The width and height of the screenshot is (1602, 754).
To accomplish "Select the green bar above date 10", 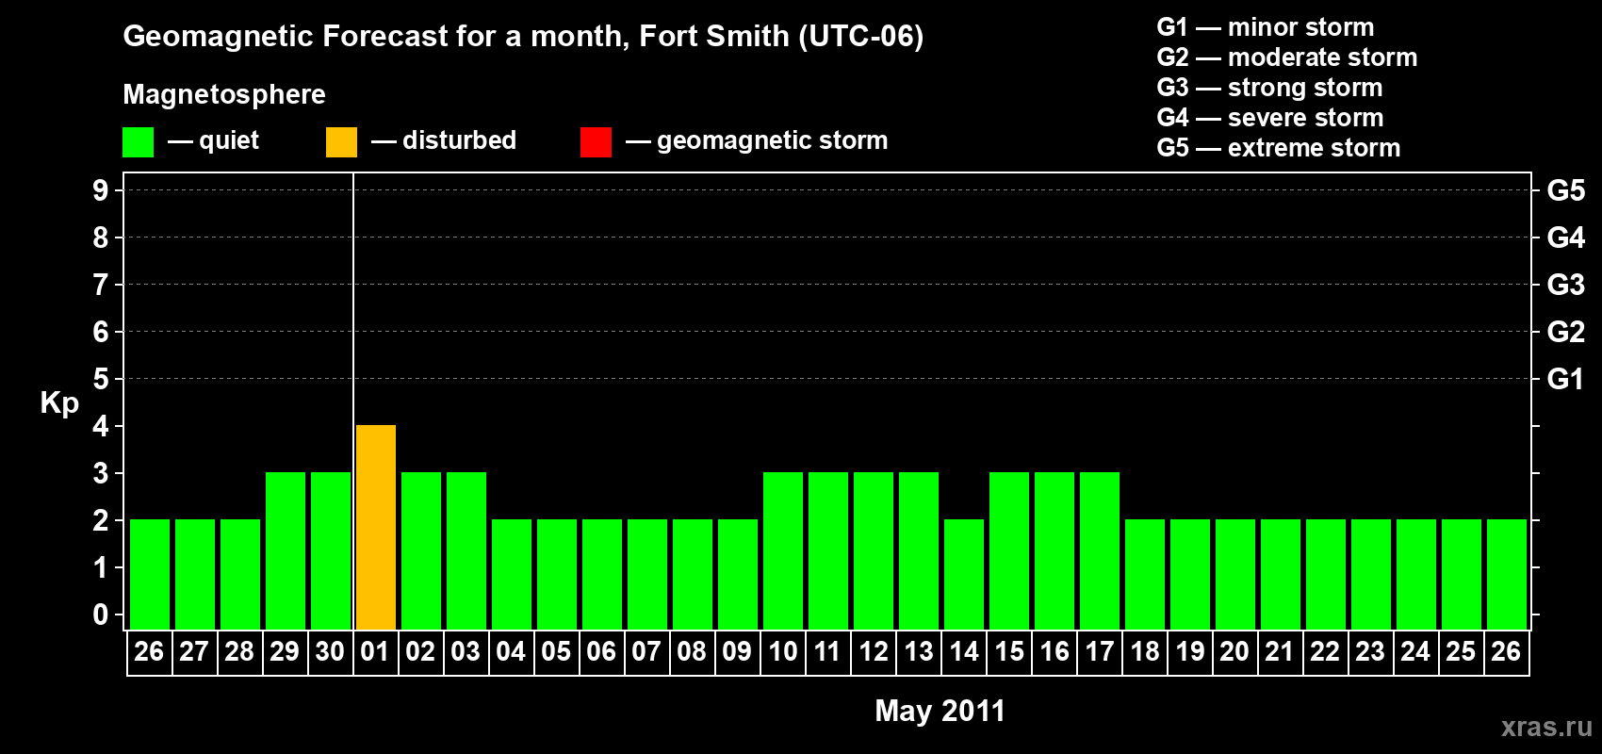I will [x=783, y=551].
